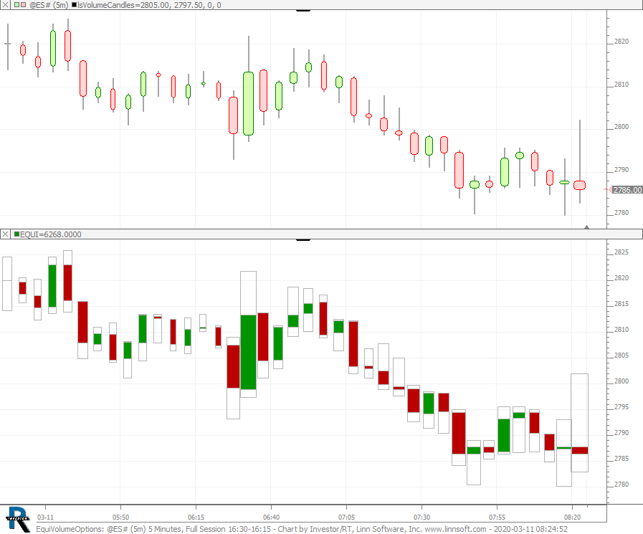Viewport: 643px width, 534px height.
Task: Select IsVolumeCandles=2805.00 title text
Action: [123, 5]
